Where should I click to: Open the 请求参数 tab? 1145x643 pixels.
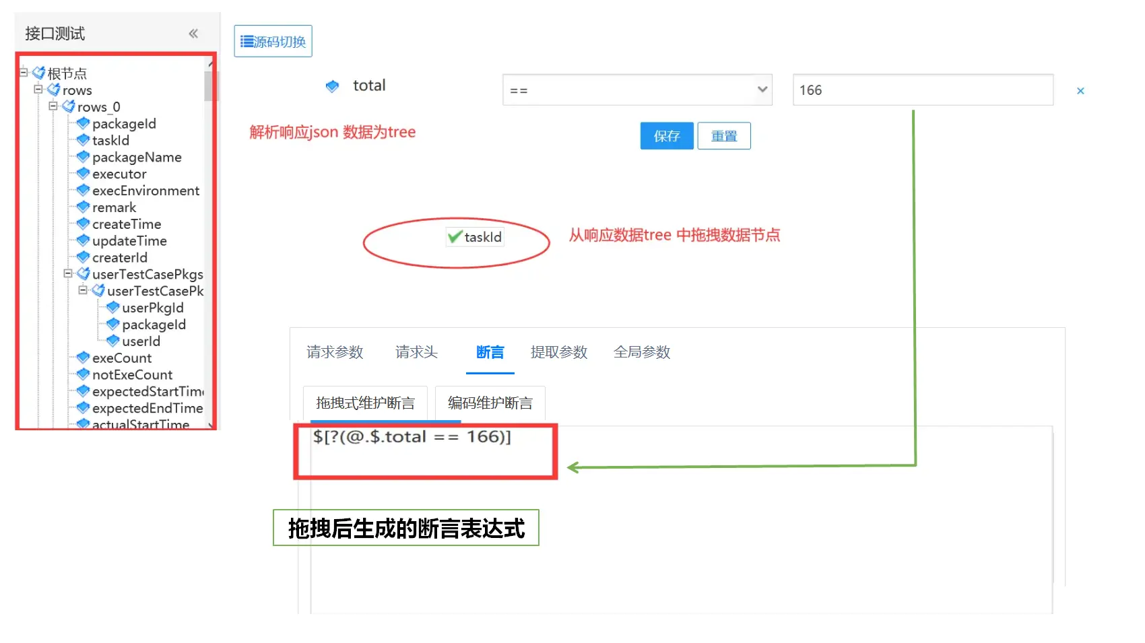point(335,352)
